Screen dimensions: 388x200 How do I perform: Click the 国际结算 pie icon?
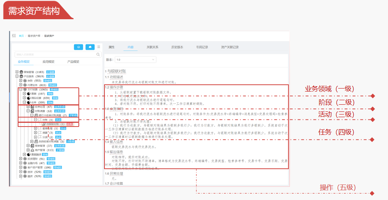coord(29,98)
